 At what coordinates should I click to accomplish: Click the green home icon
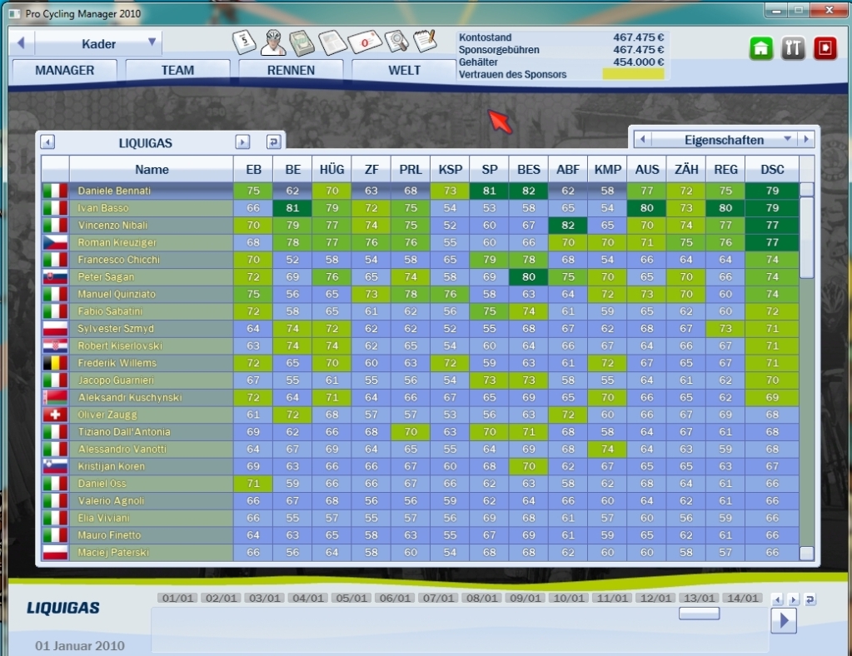pyautogui.click(x=760, y=48)
